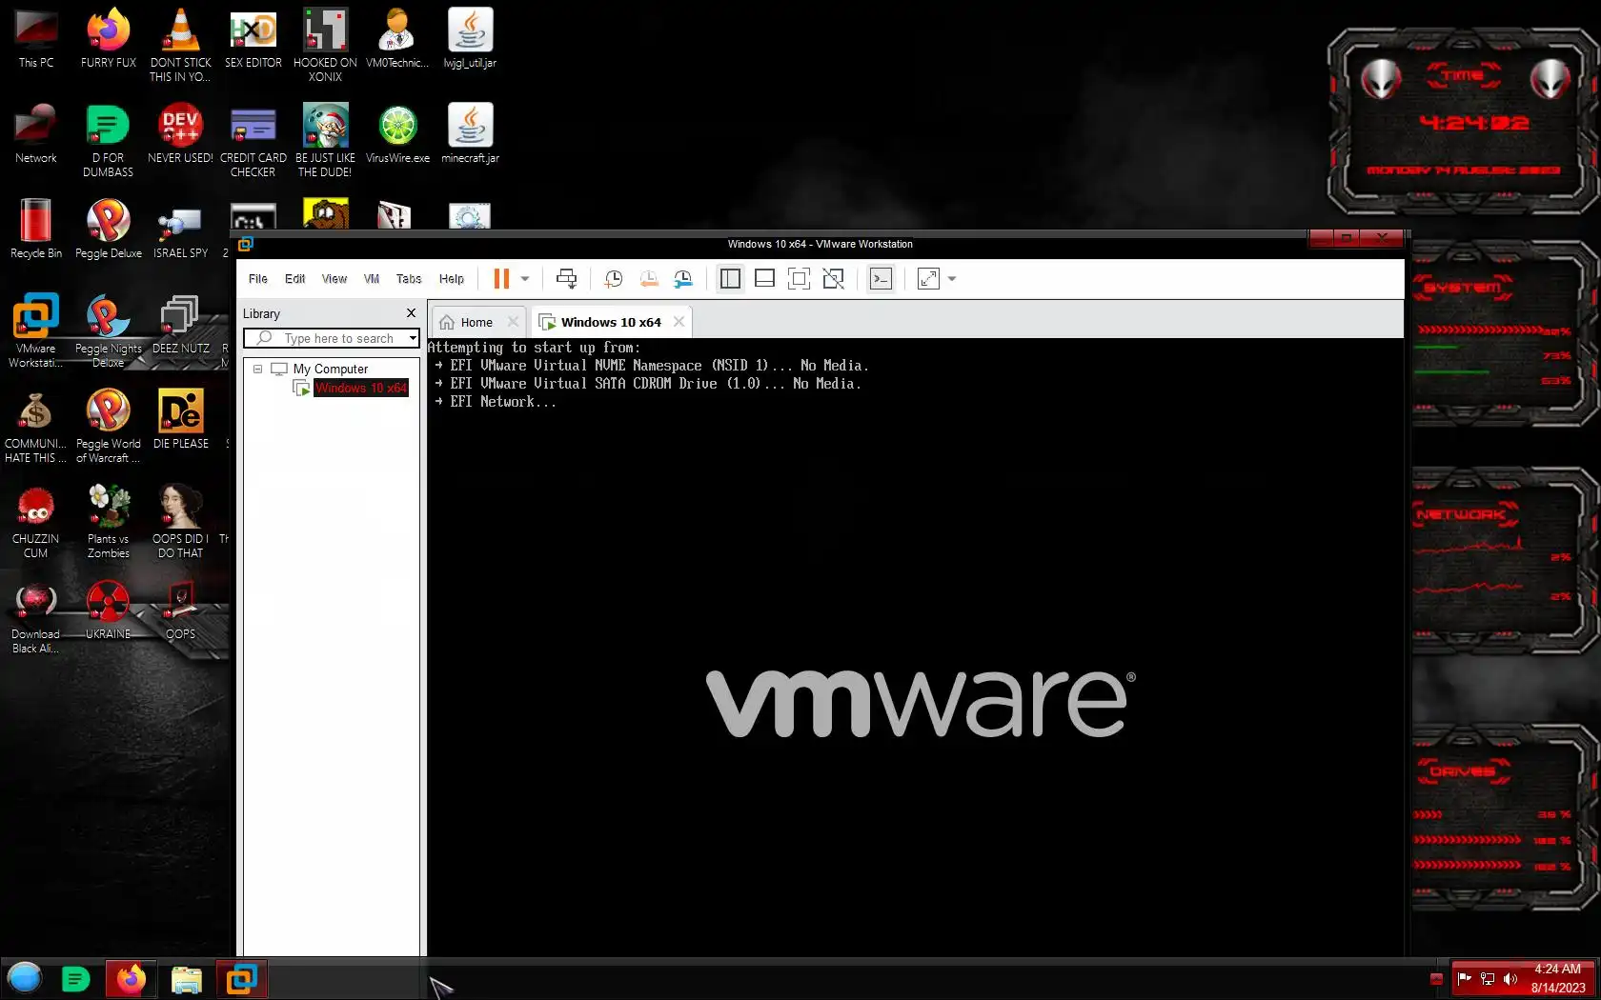Viewport: 1601px width, 1000px height.
Task: Select Windows 10 x64 in the library
Action: (361, 388)
